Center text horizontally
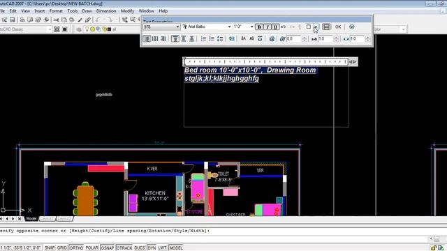447x251 pixels. tap(155, 39)
